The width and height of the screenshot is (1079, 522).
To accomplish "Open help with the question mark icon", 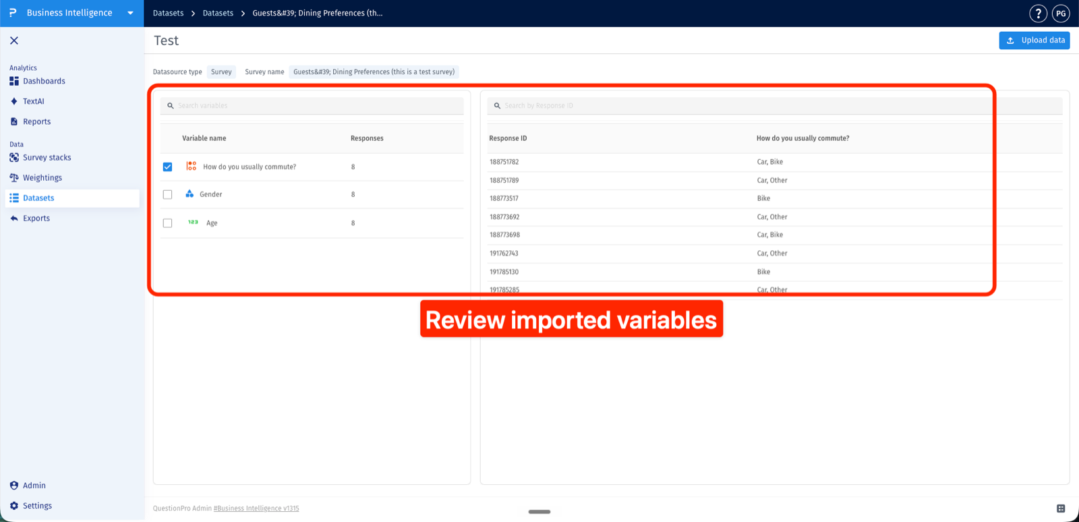I will (x=1038, y=13).
